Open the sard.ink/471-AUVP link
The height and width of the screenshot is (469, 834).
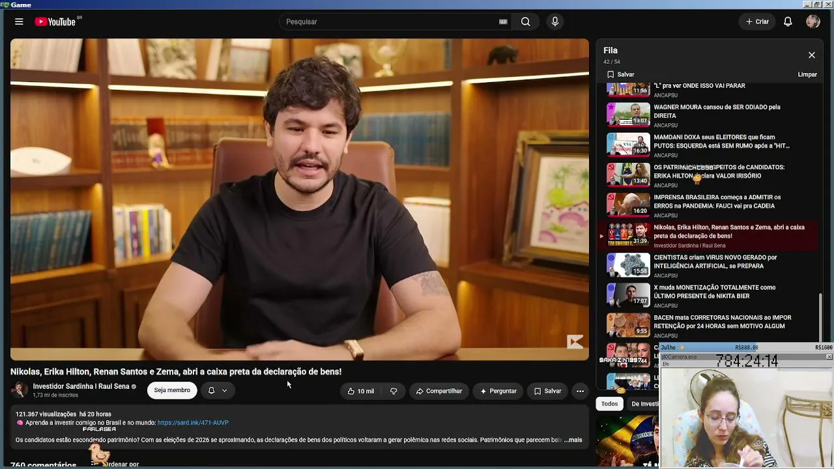pos(193,423)
